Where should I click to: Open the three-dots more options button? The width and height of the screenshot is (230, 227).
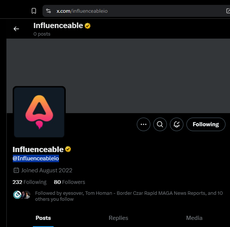click(144, 124)
